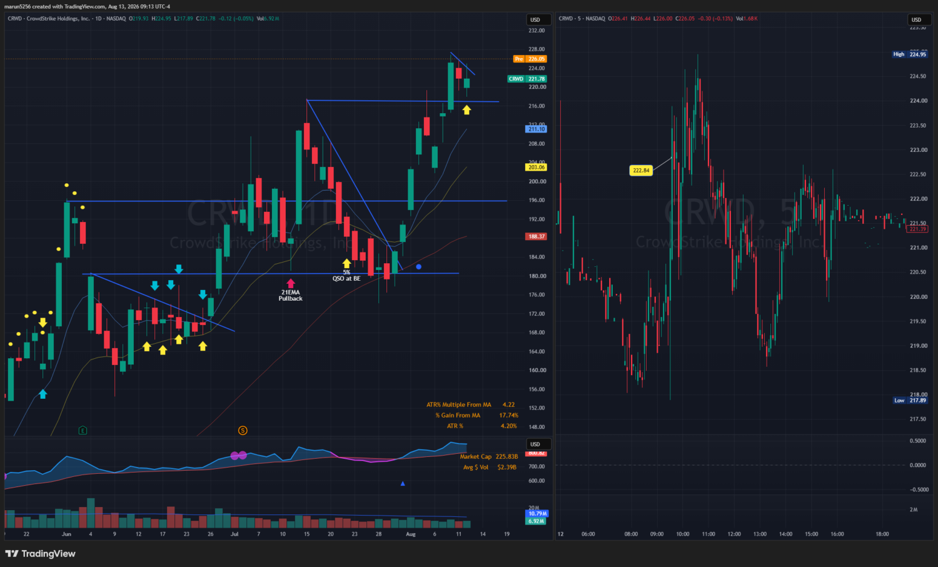Select the yellow arrow under the latest daily candle
Screen dimensions: 938x567
click(x=466, y=110)
